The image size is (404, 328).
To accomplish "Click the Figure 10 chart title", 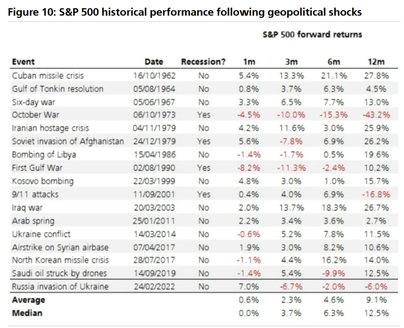I will [185, 12].
